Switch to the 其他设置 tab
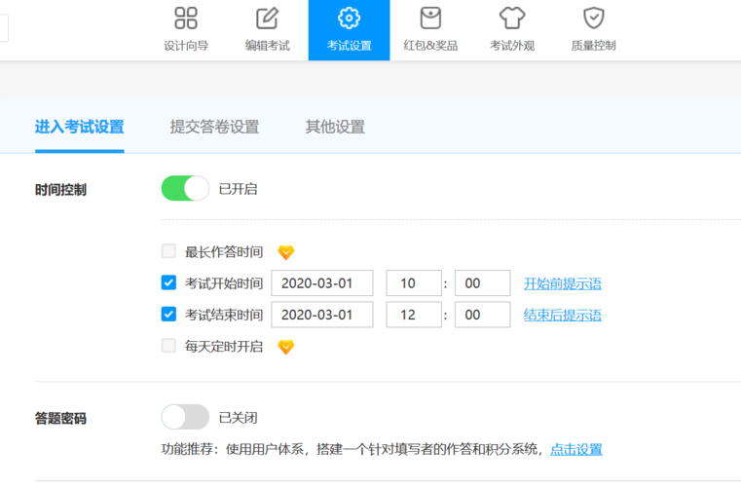This screenshot has width=741, height=487. pos(335,127)
